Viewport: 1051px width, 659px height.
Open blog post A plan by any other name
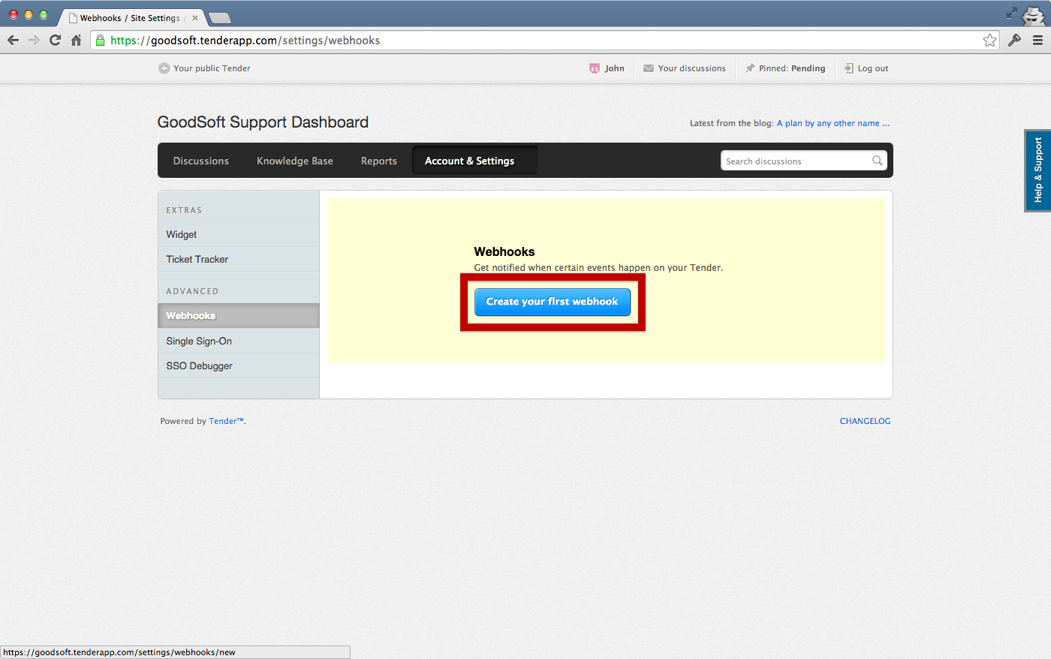click(833, 123)
